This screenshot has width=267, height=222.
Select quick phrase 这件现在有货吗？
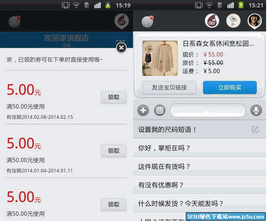[165, 167]
